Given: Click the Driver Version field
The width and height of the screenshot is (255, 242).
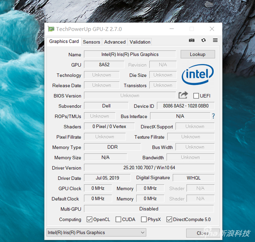Looking at the screenshot, I should coord(149,168).
